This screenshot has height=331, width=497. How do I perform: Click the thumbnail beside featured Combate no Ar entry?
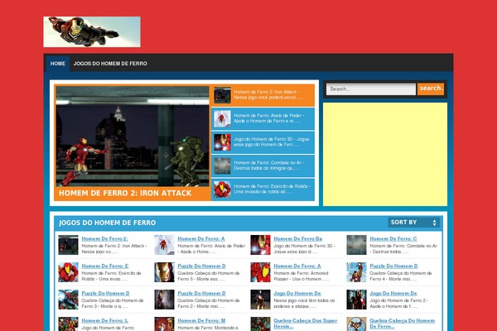(x=222, y=165)
